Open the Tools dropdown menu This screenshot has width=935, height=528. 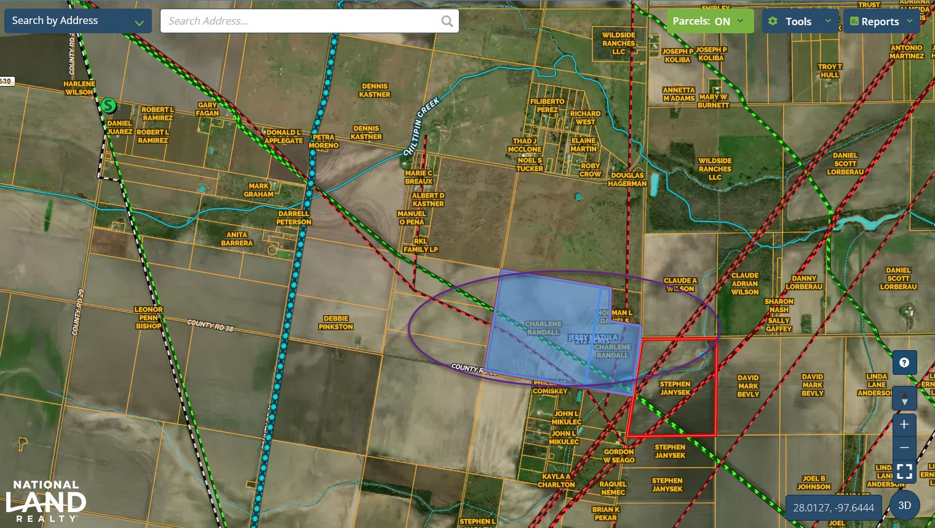799,20
